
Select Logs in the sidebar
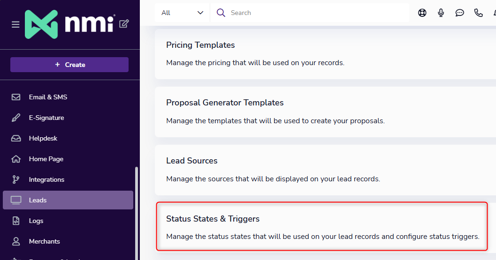pos(36,221)
